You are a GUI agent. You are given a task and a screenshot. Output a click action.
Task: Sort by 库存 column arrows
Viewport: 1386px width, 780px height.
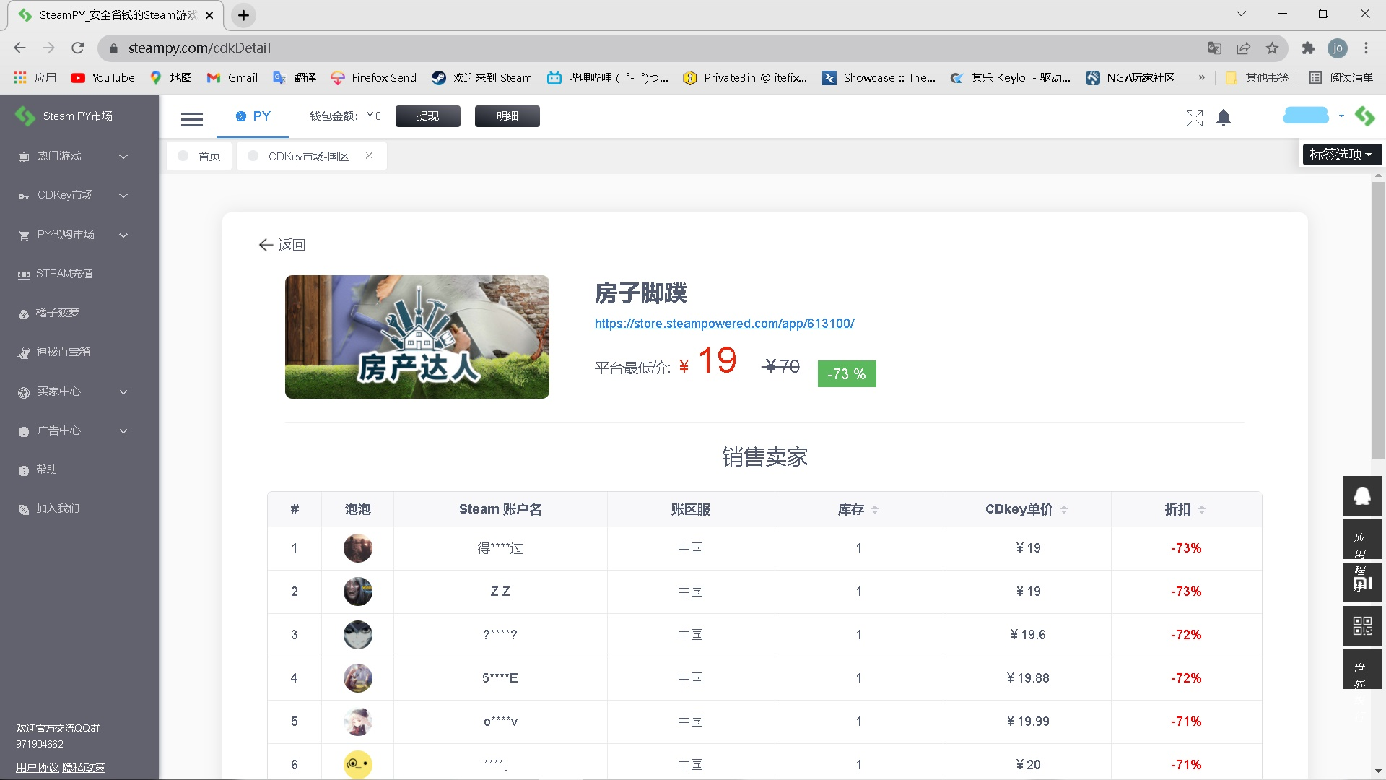coord(875,510)
